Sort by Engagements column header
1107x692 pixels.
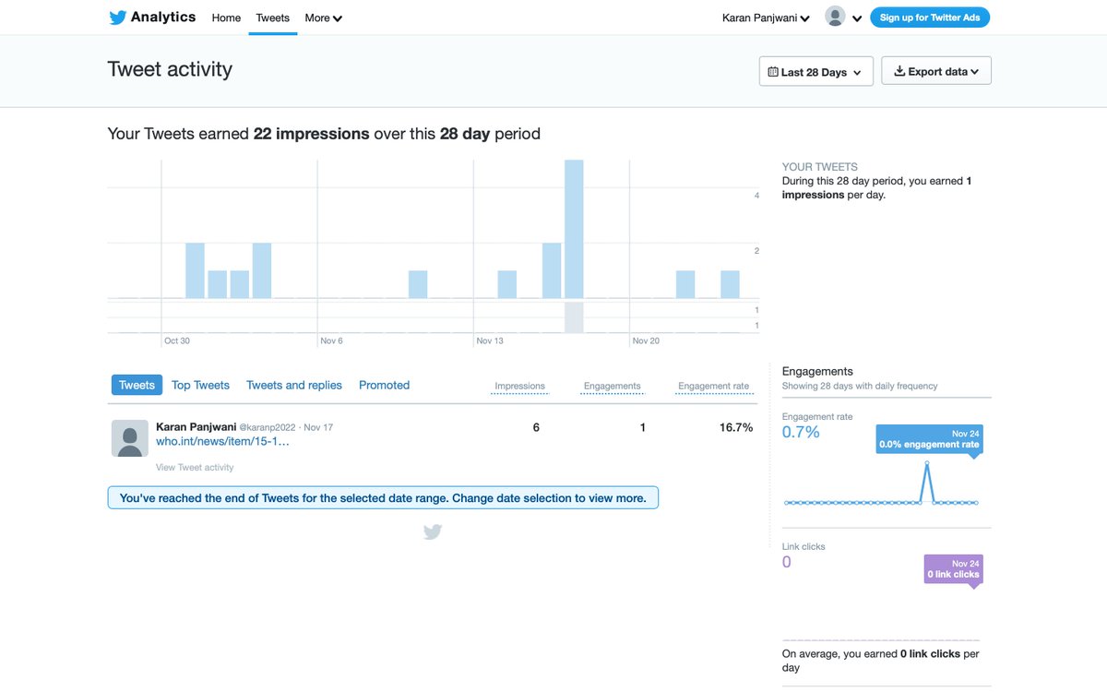(612, 387)
